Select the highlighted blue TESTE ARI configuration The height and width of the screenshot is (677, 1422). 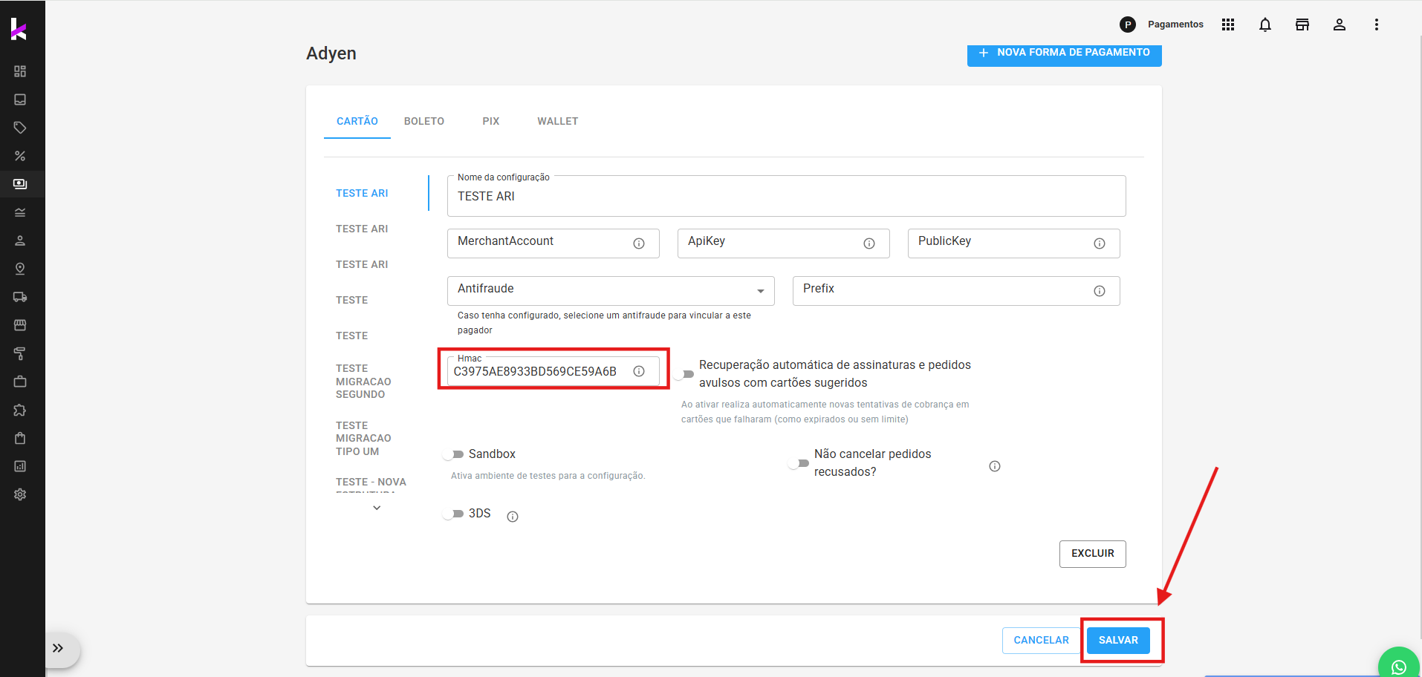362,193
